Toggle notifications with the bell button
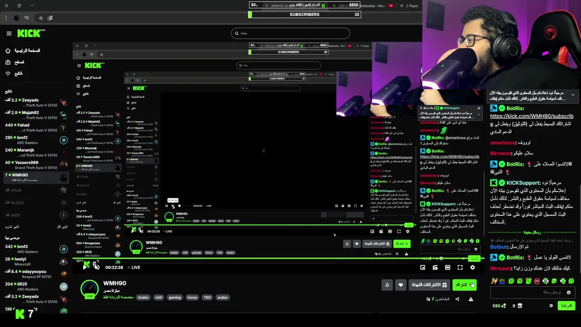The width and height of the screenshot is (581, 327). coord(387,285)
